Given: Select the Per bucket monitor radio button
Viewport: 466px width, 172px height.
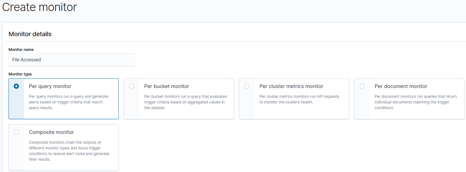Looking at the screenshot, I should pos(132,86).
